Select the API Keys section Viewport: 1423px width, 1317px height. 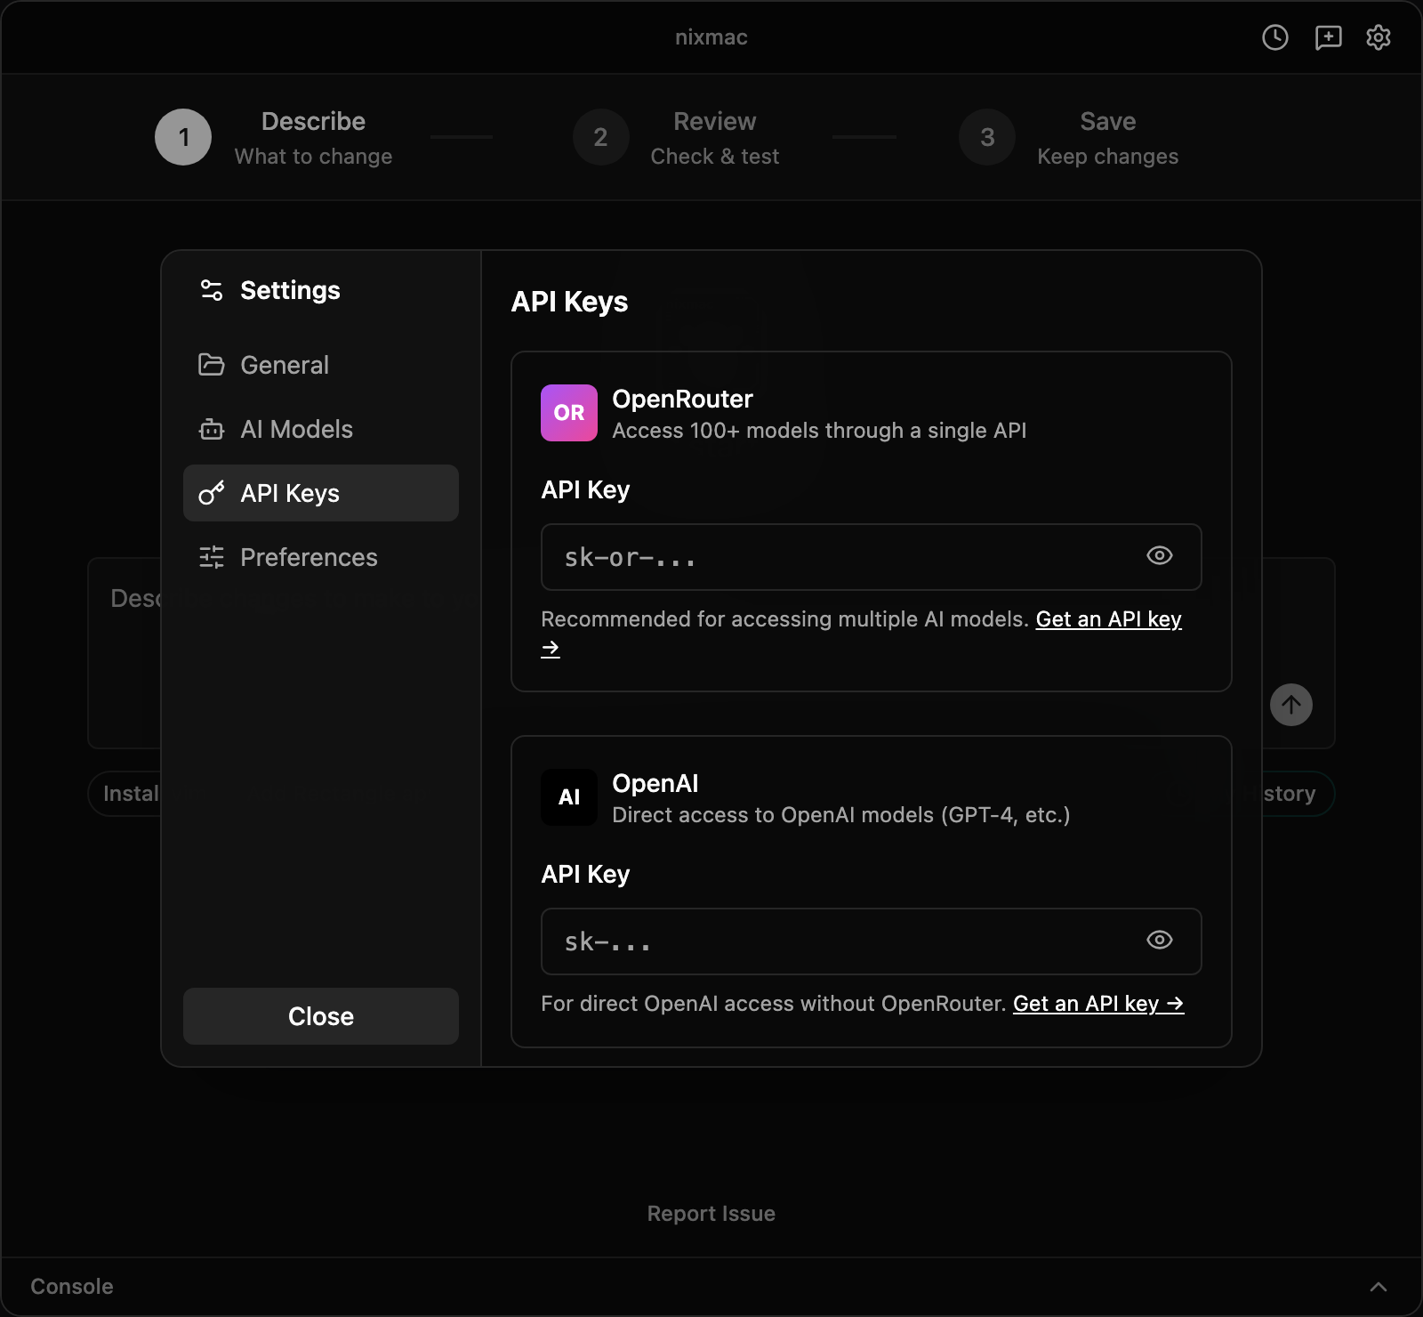click(x=321, y=493)
